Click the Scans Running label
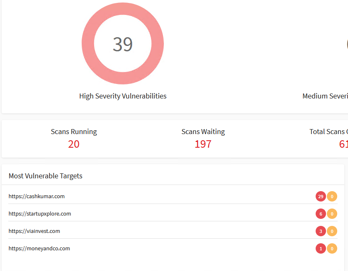 click(x=74, y=132)
